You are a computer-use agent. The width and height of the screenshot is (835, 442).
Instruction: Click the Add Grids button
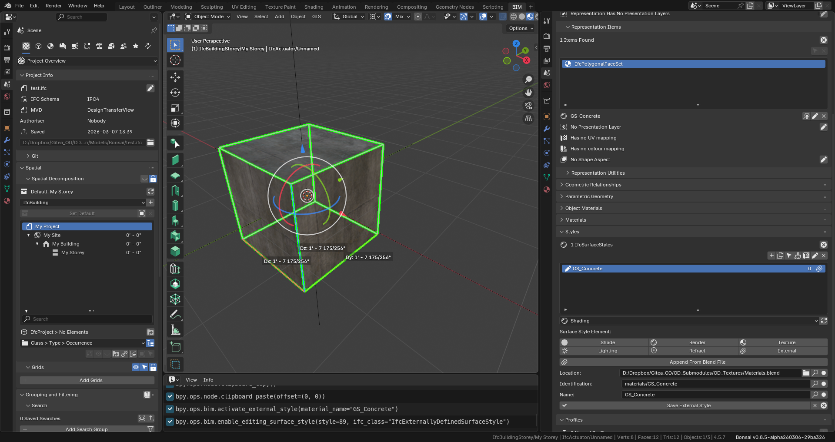[91, 380]
